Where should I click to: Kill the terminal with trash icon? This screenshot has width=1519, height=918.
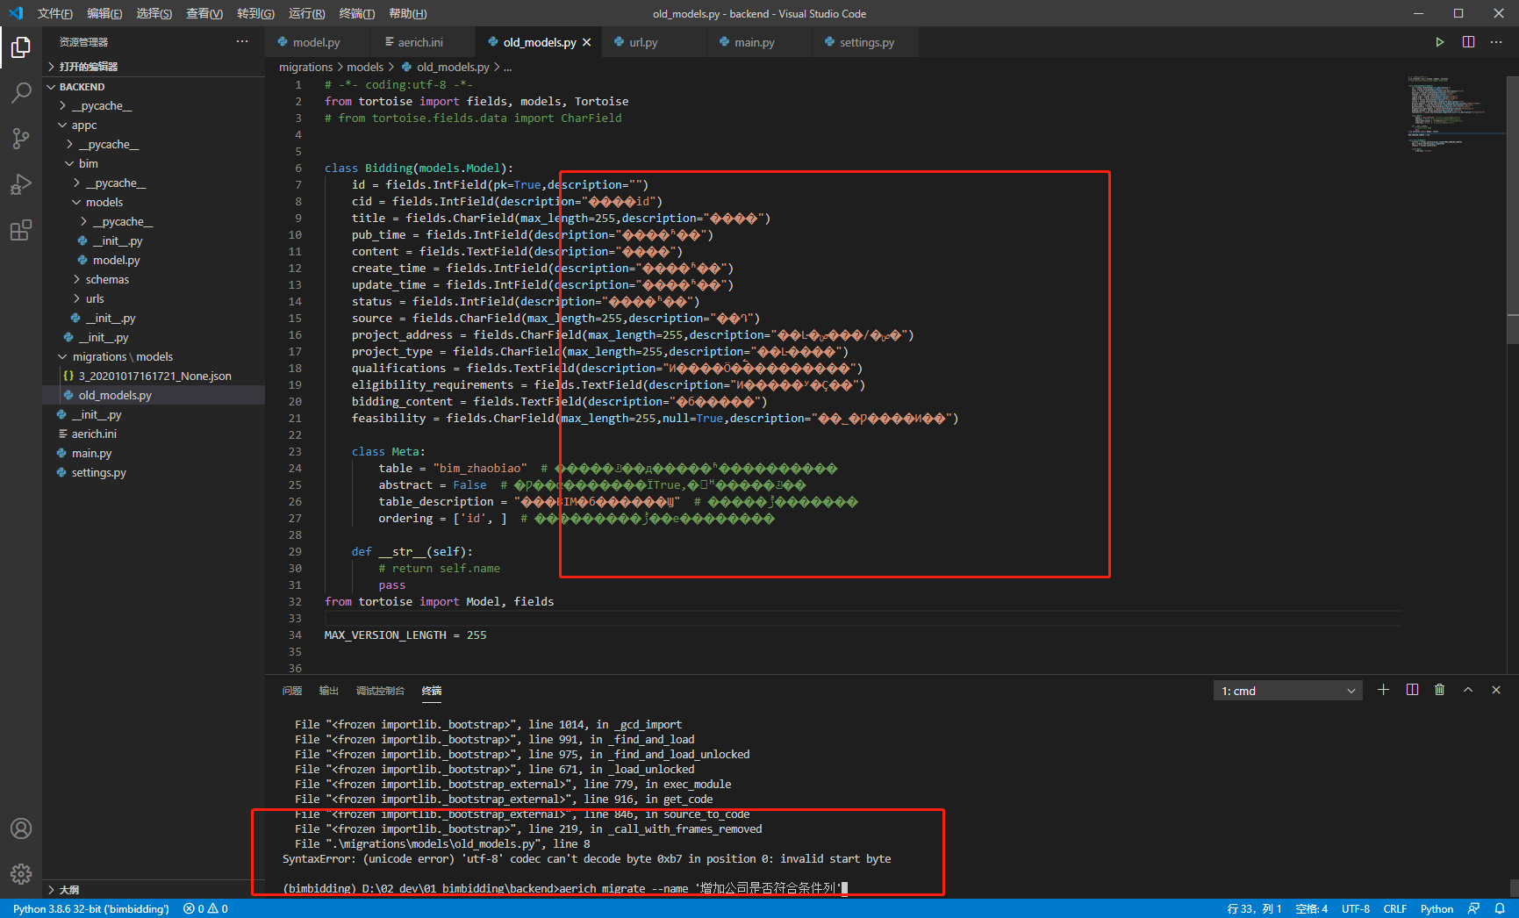(x=1440, y=690)
